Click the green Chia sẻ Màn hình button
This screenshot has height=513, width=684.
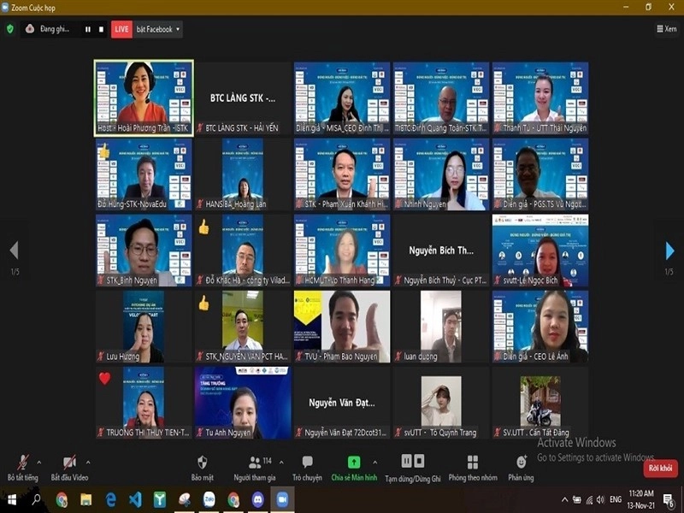pos(354,467)
